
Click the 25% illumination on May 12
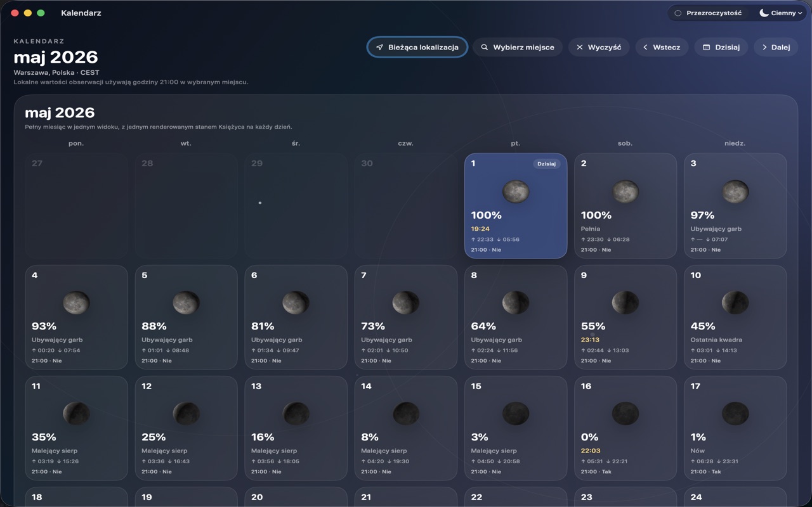coord(154,437)
